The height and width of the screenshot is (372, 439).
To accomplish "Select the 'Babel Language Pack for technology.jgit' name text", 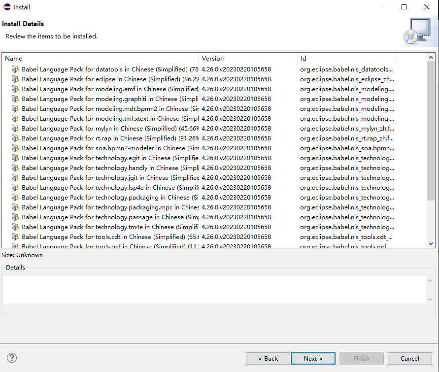I will (110, 178).
